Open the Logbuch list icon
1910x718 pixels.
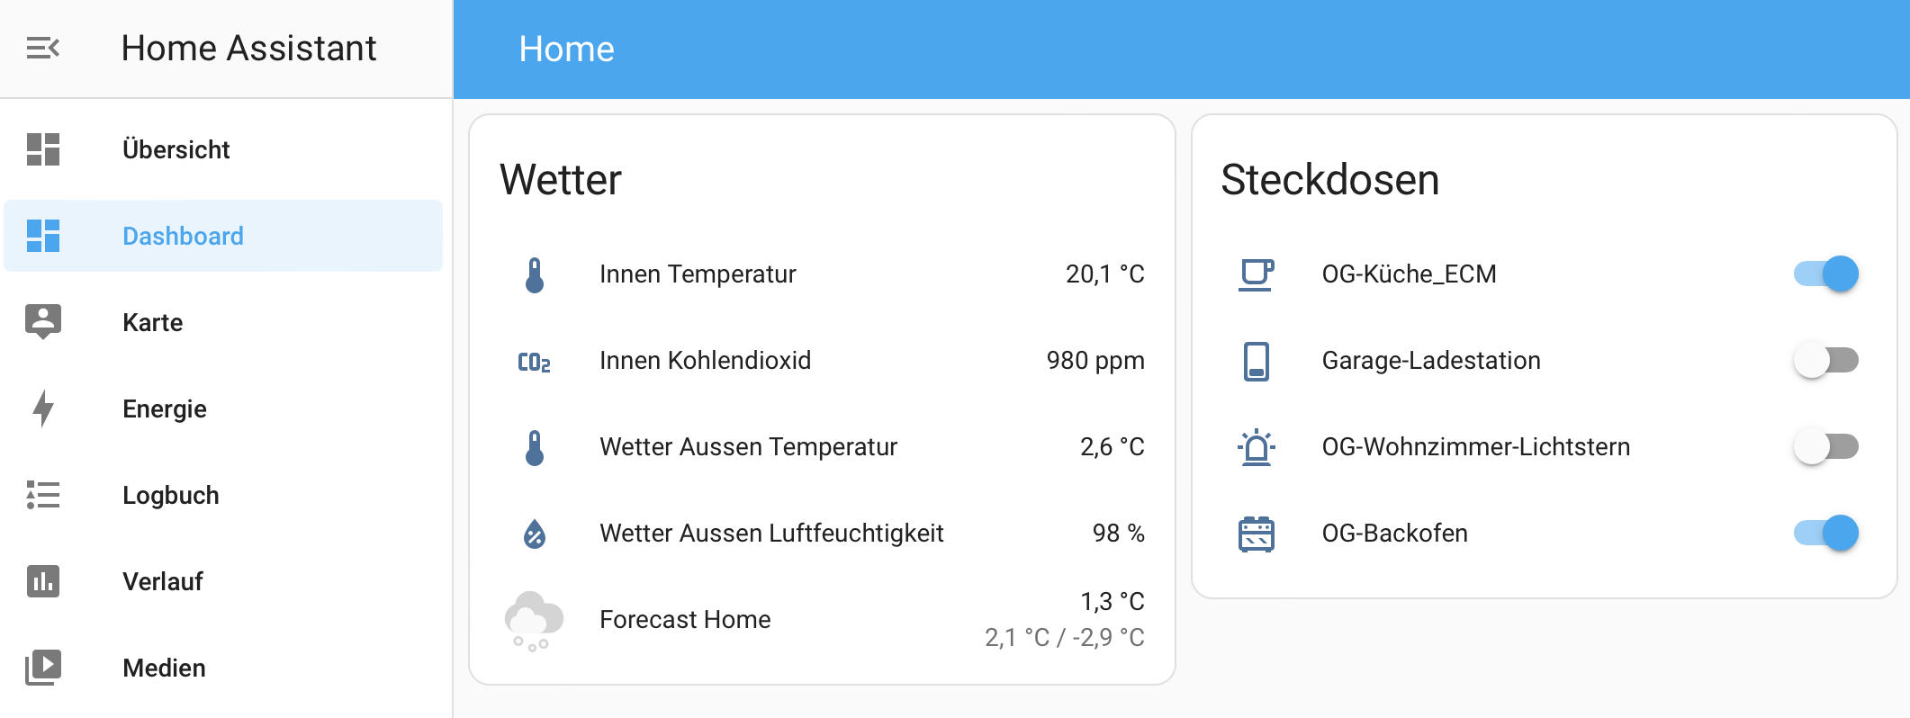(x=42, y=495)
